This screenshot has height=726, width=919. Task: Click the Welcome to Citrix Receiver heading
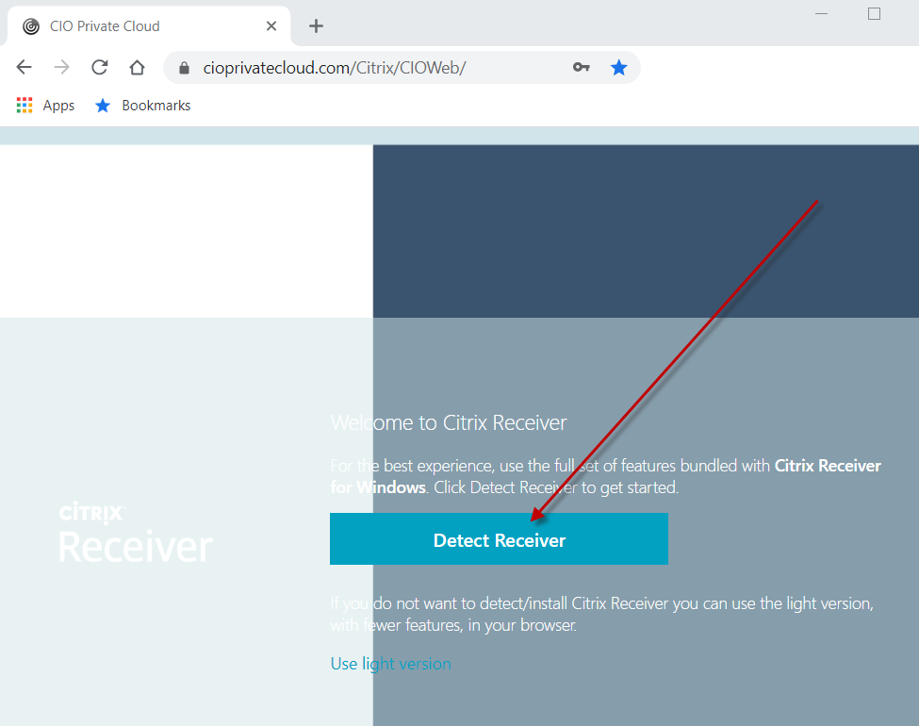pos(449,422)
